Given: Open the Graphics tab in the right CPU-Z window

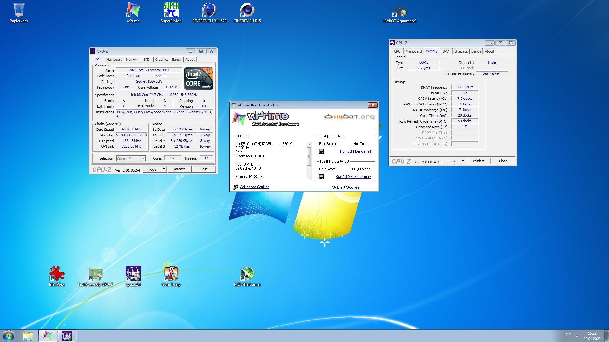Looking at the screenshot, I should tap(461, 51).
